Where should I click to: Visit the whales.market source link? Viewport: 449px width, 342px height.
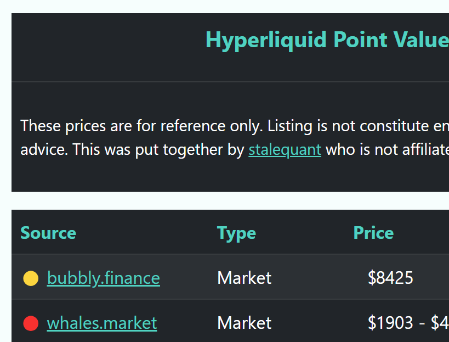click(102, 323)
